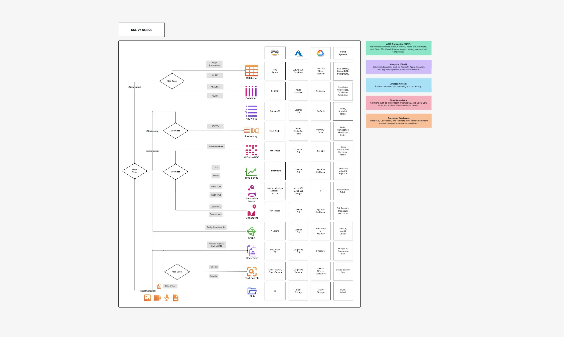Click the X cell in Google column

(x=320, y=191)
